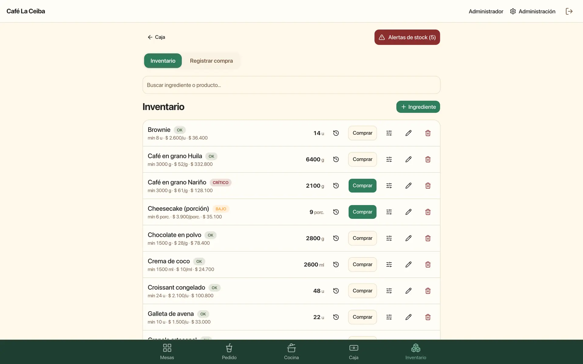Click Comprar for Cheesecake (porción)
The height and width of the screenshot is (364, 583).
click(x=363, y=212)
